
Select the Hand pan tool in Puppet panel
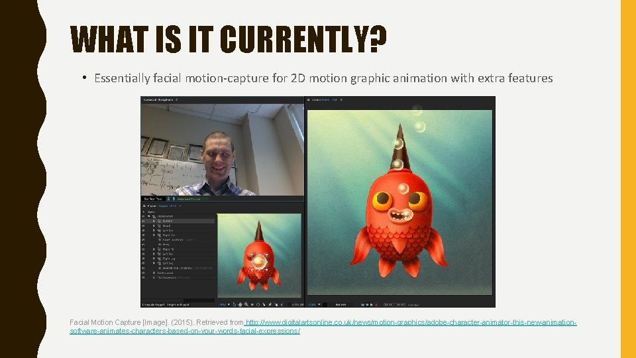(x=240, y=304)
